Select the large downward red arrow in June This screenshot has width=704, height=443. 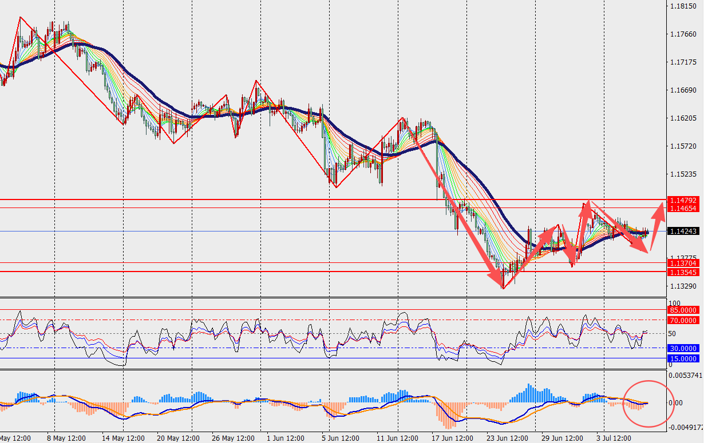pos(459,213)
